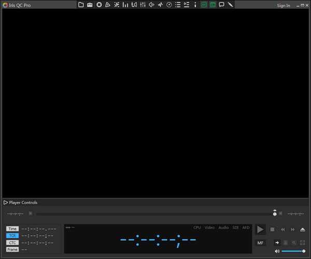The image size is (311, 259).
Task: Click the black video preview area
Action: click(x=155, y=103)
